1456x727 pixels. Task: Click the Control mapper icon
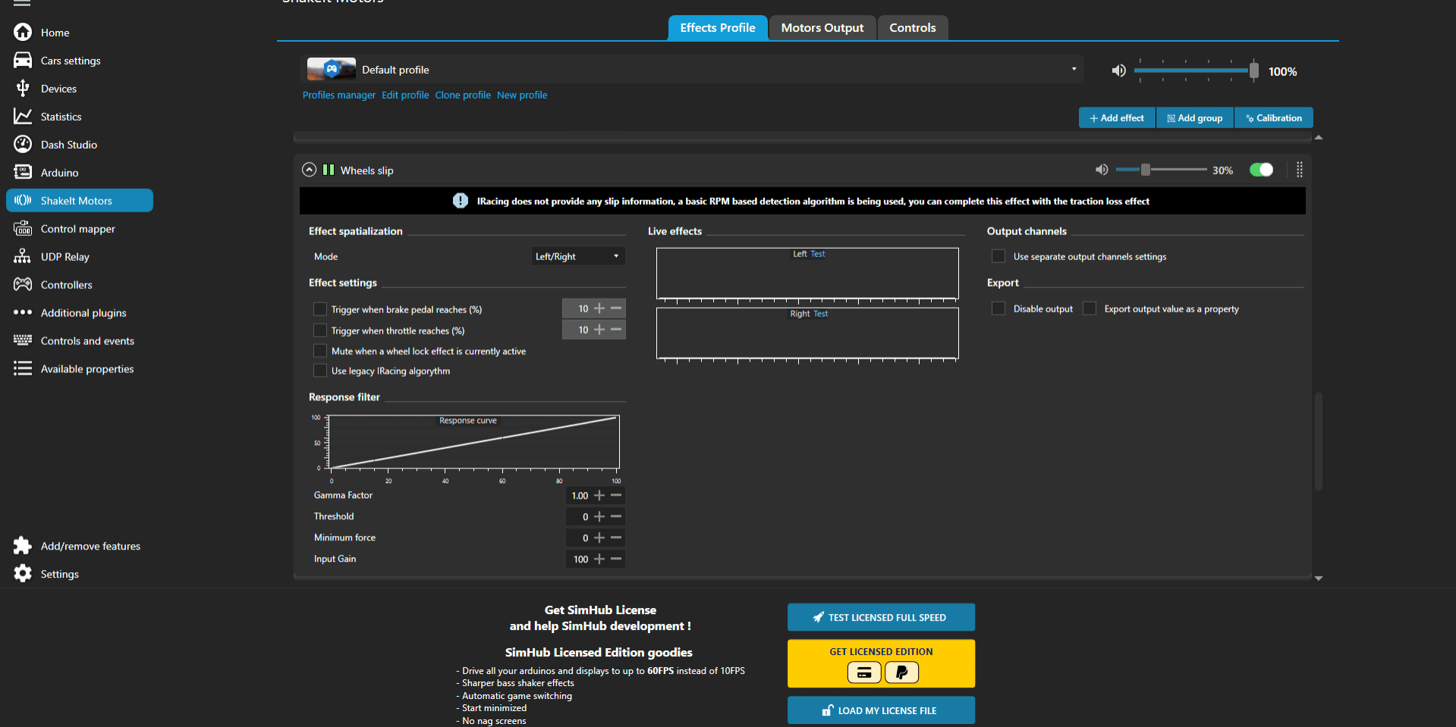tap(23, 228)
